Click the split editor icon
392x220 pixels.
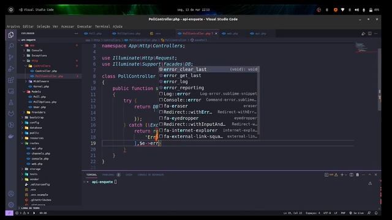pyautogui.click(x=370, y=34)
